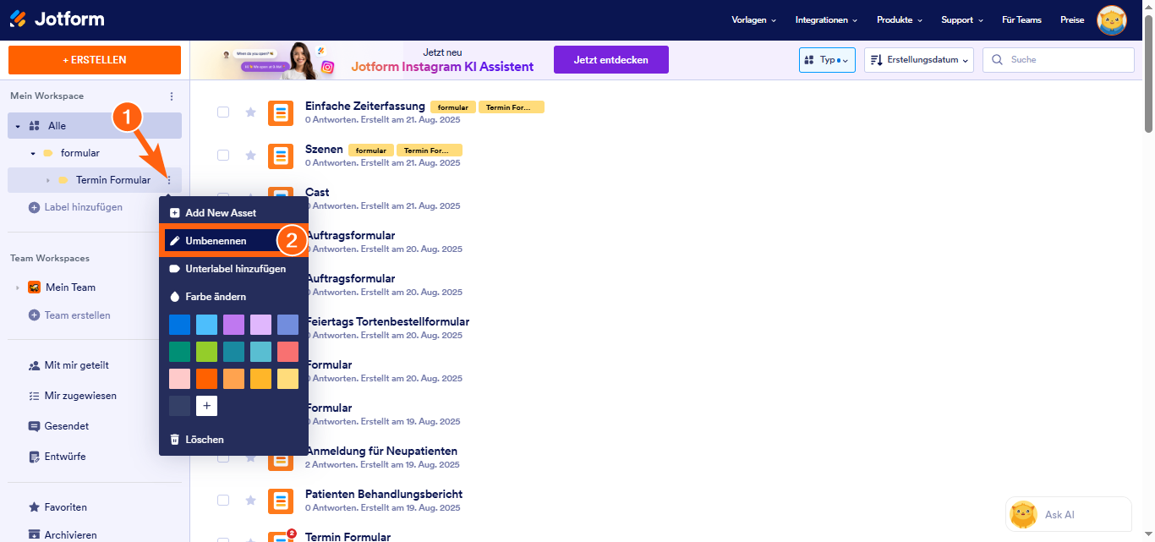The height and width of the screenshot is (542, 1155).
Task: Click form icon of Szenen
Action: 281,156
